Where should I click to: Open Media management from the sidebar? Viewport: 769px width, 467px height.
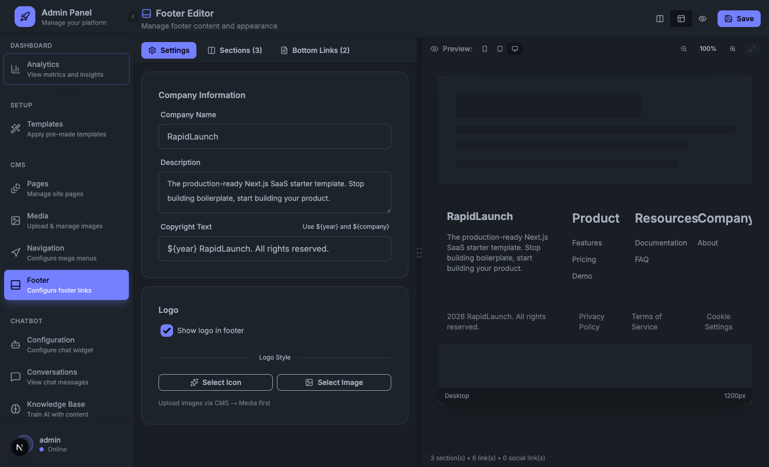pyautogui.click(x=67, y=221)
